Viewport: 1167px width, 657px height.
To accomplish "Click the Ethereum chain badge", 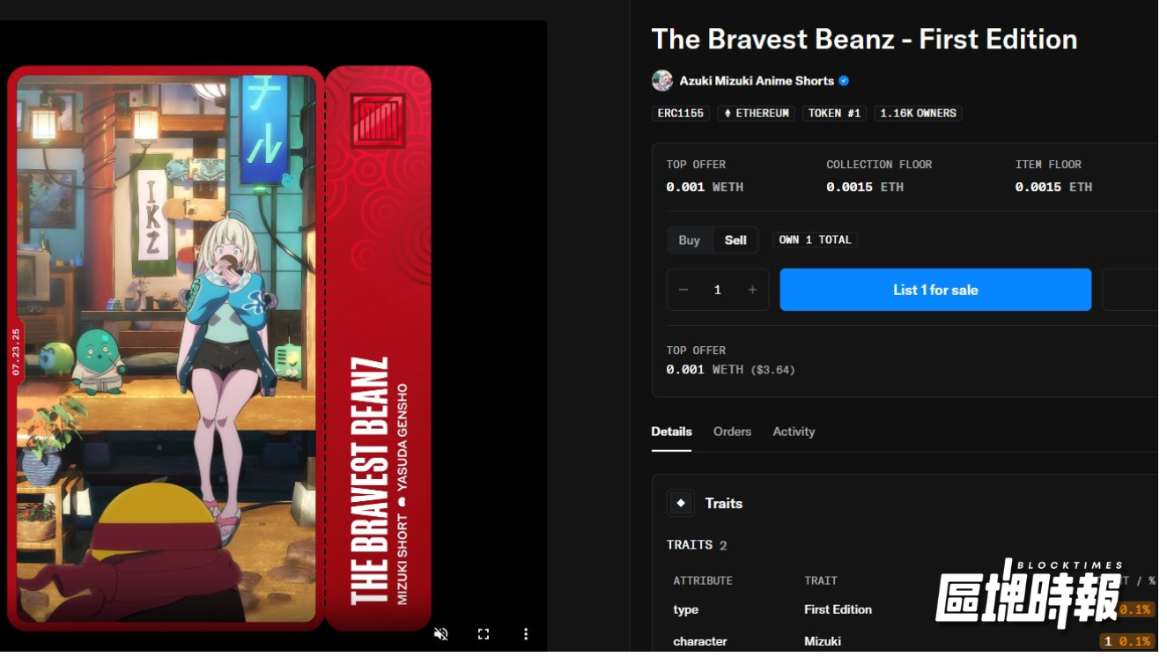I will tap(756, 113).
